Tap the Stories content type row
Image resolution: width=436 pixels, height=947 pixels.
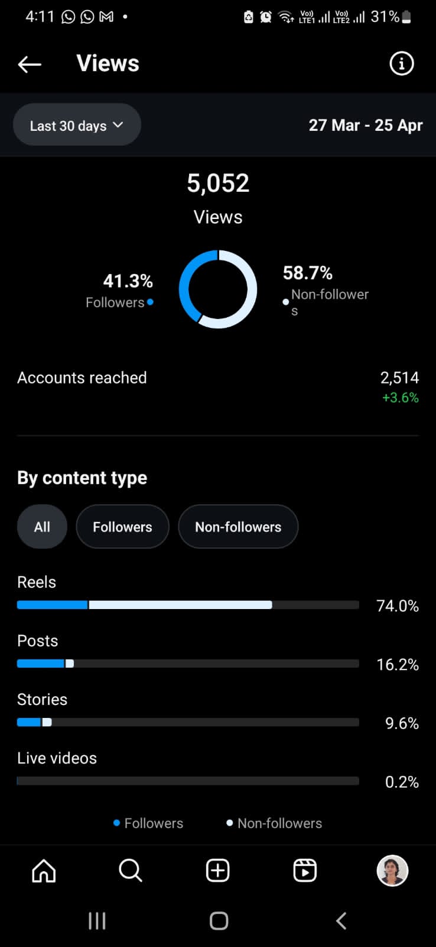[218, 711]
